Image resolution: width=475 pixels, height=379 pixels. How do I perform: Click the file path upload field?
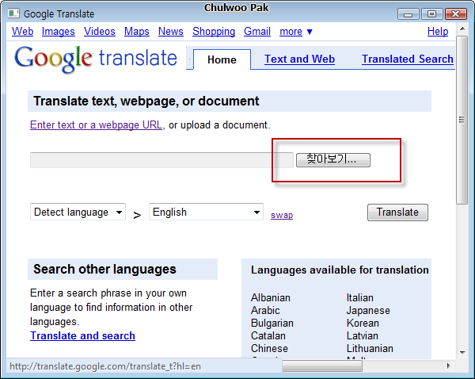161,160
